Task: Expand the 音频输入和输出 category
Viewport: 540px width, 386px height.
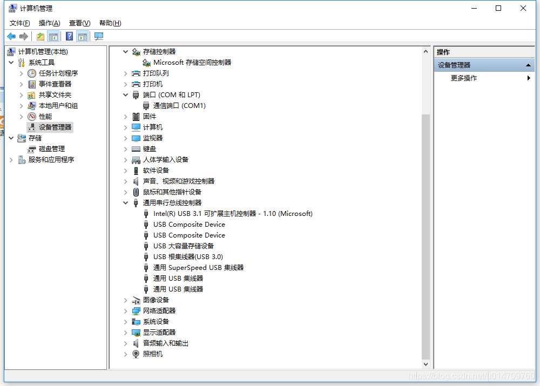Action: pyautogui.click(x=126, y=343)
